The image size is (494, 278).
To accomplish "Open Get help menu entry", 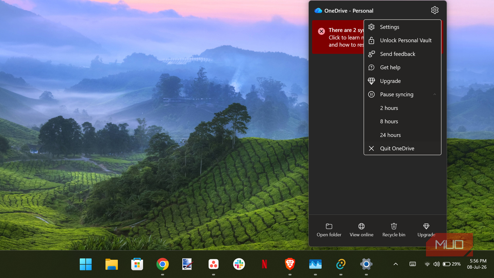I will coord(402,68).
